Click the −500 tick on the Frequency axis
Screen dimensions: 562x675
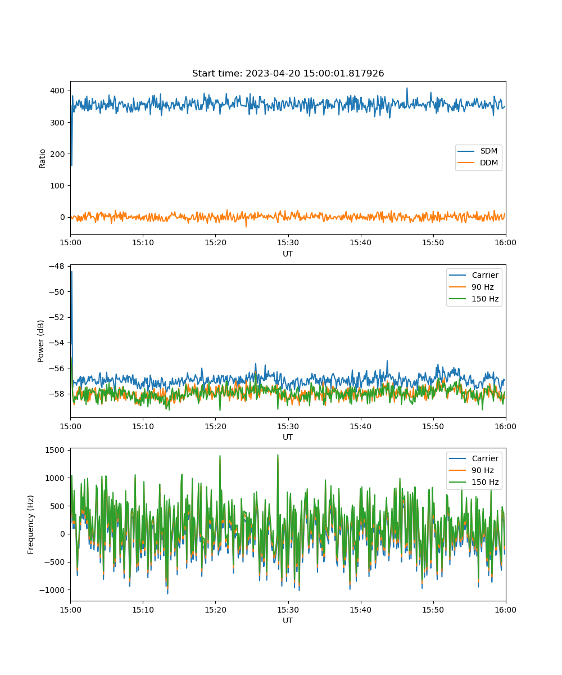point(55,562)
